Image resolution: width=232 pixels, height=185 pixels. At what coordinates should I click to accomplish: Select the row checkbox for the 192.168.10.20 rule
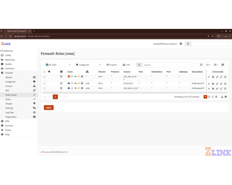click(x=44, y=77)
